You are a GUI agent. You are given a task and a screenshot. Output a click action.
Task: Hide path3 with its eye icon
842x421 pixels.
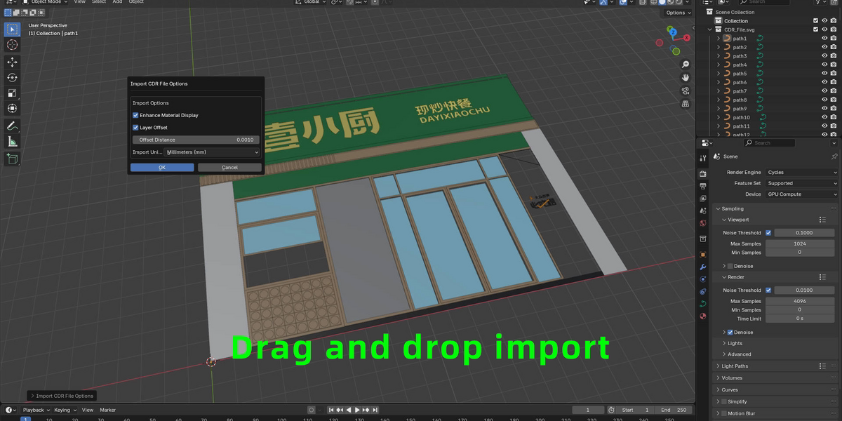[824, 56]
